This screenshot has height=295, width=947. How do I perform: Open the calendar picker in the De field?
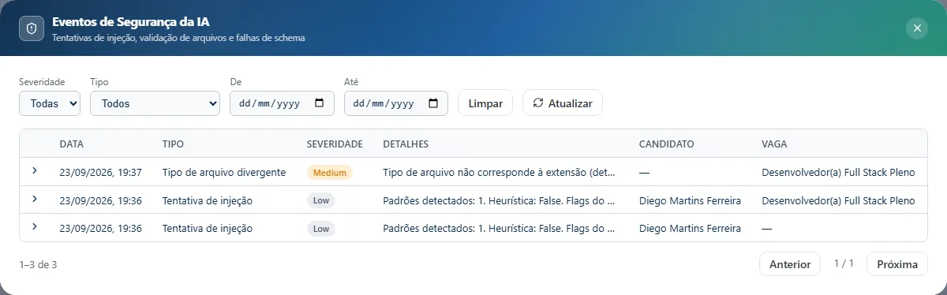point(319,103)
